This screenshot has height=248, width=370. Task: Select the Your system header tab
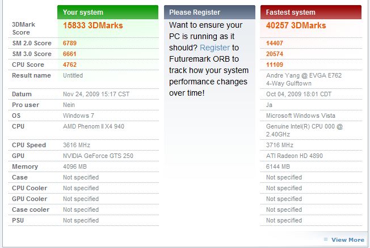[108, 12]
